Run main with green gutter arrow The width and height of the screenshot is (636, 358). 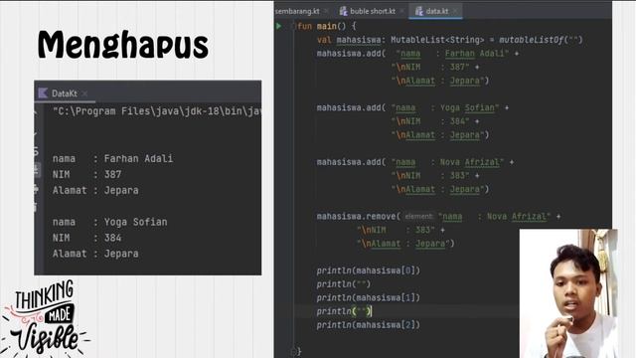pos(278,26)
